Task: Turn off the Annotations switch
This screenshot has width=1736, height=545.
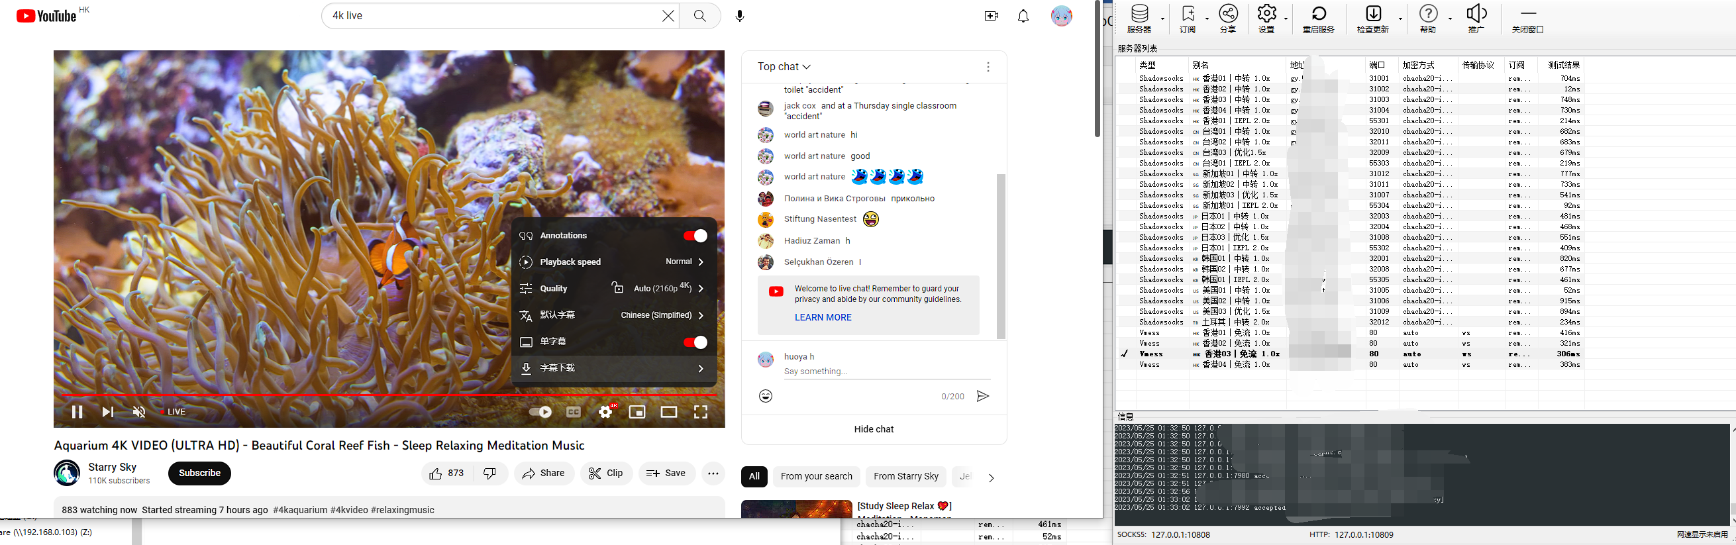Action: pyautogui.click(x=695, y=235)
